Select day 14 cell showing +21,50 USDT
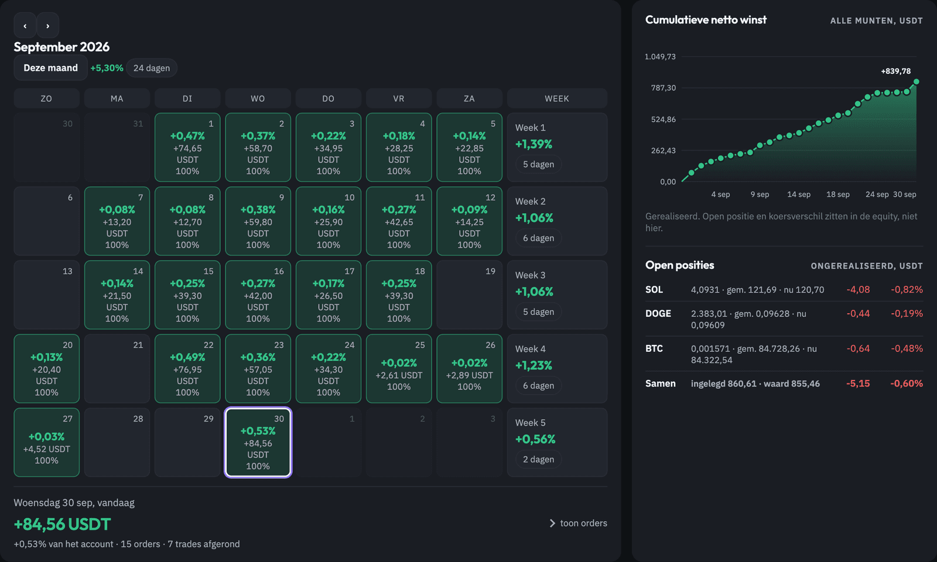 [x=117, y=295]
